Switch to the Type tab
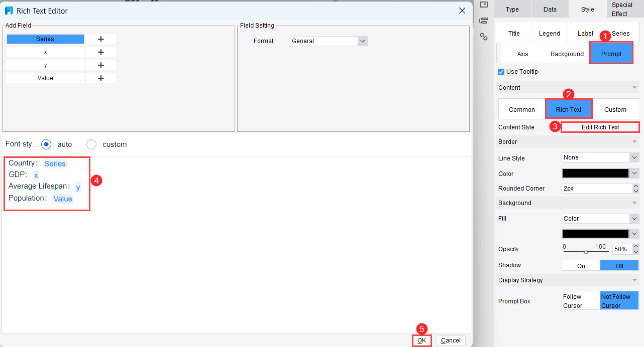644x347 pixels. coord(512,9)
